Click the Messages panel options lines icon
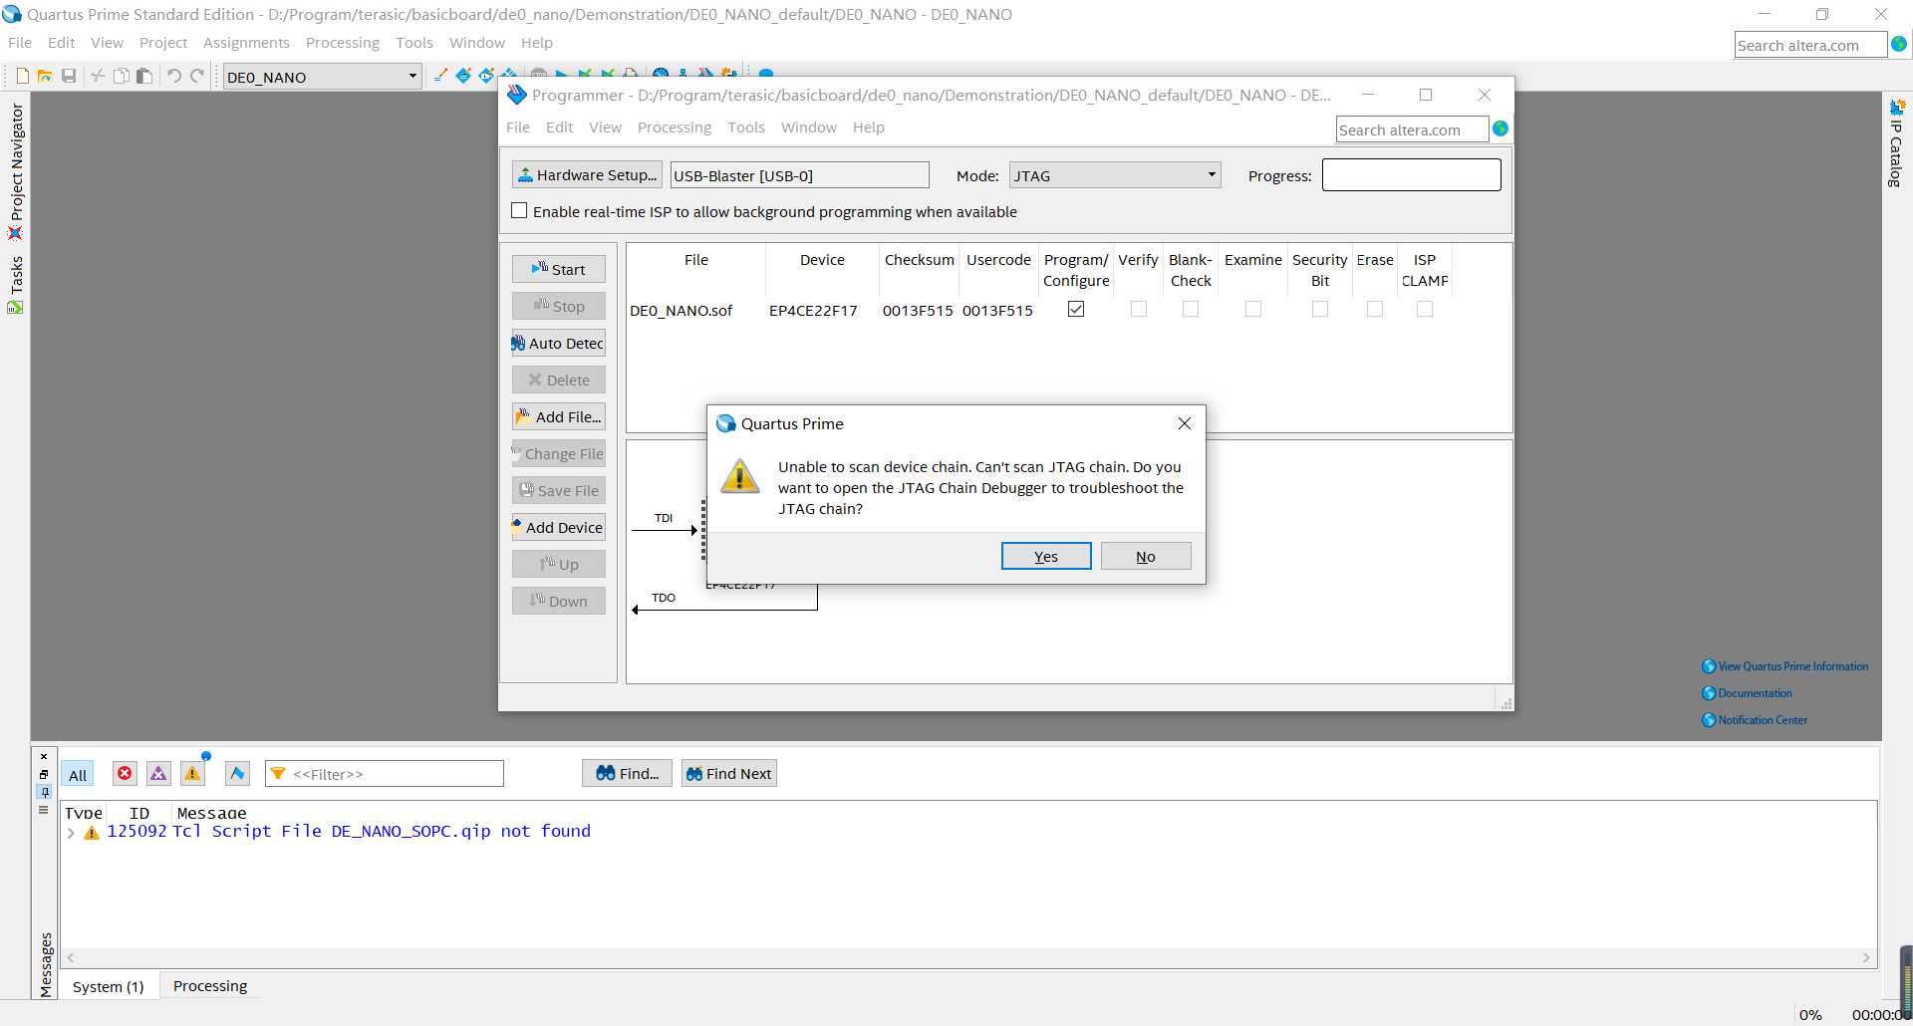This screenshot has width=1913, height=1026. pos(44,810)
